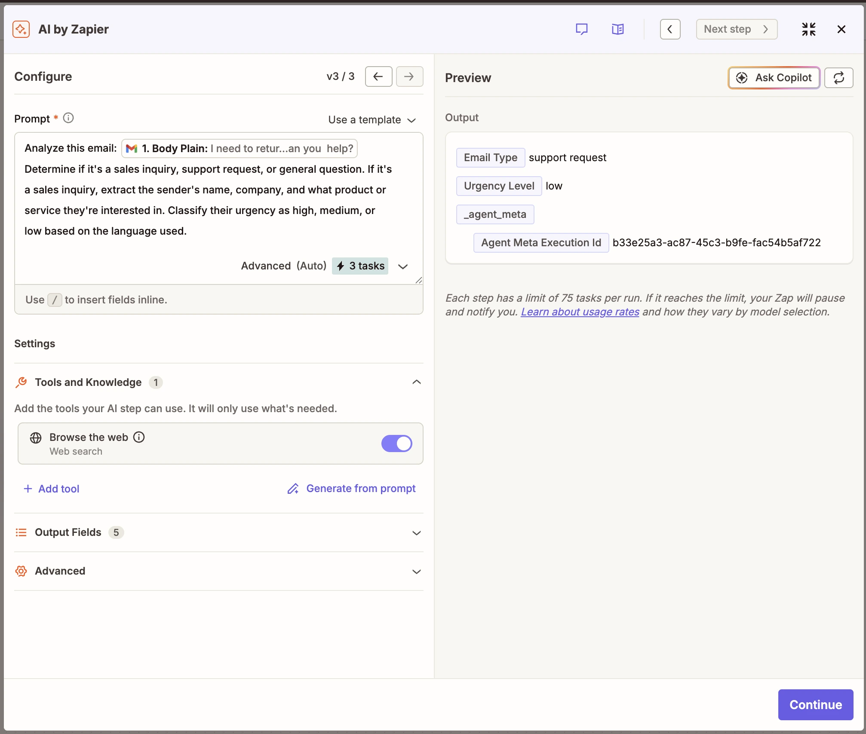Open the help book icon
This screenshot has height=734, width=866.
pos(617,29)
